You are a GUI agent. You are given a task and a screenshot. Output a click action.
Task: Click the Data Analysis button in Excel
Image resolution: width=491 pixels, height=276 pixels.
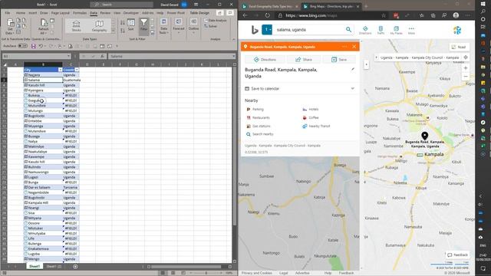pyautogui.click(x=215, y=21)
